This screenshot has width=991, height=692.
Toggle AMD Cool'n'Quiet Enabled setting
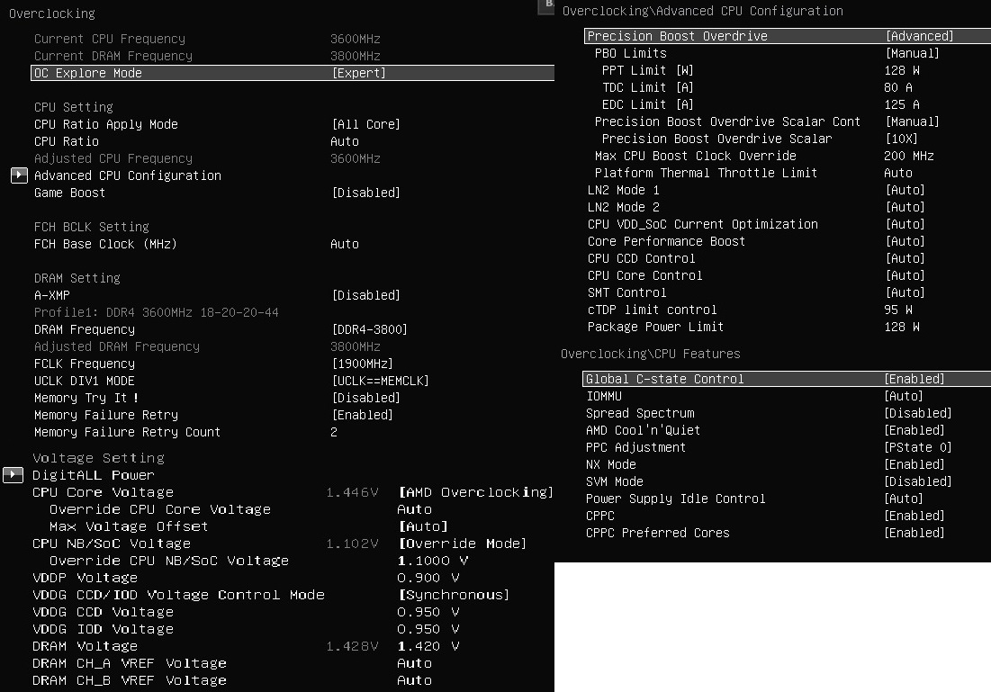(914, 430)
